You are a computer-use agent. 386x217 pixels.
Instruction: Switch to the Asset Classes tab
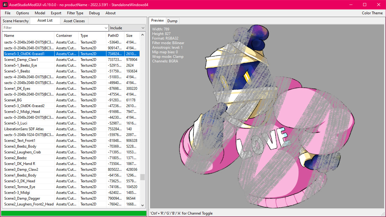click(74, 21)
